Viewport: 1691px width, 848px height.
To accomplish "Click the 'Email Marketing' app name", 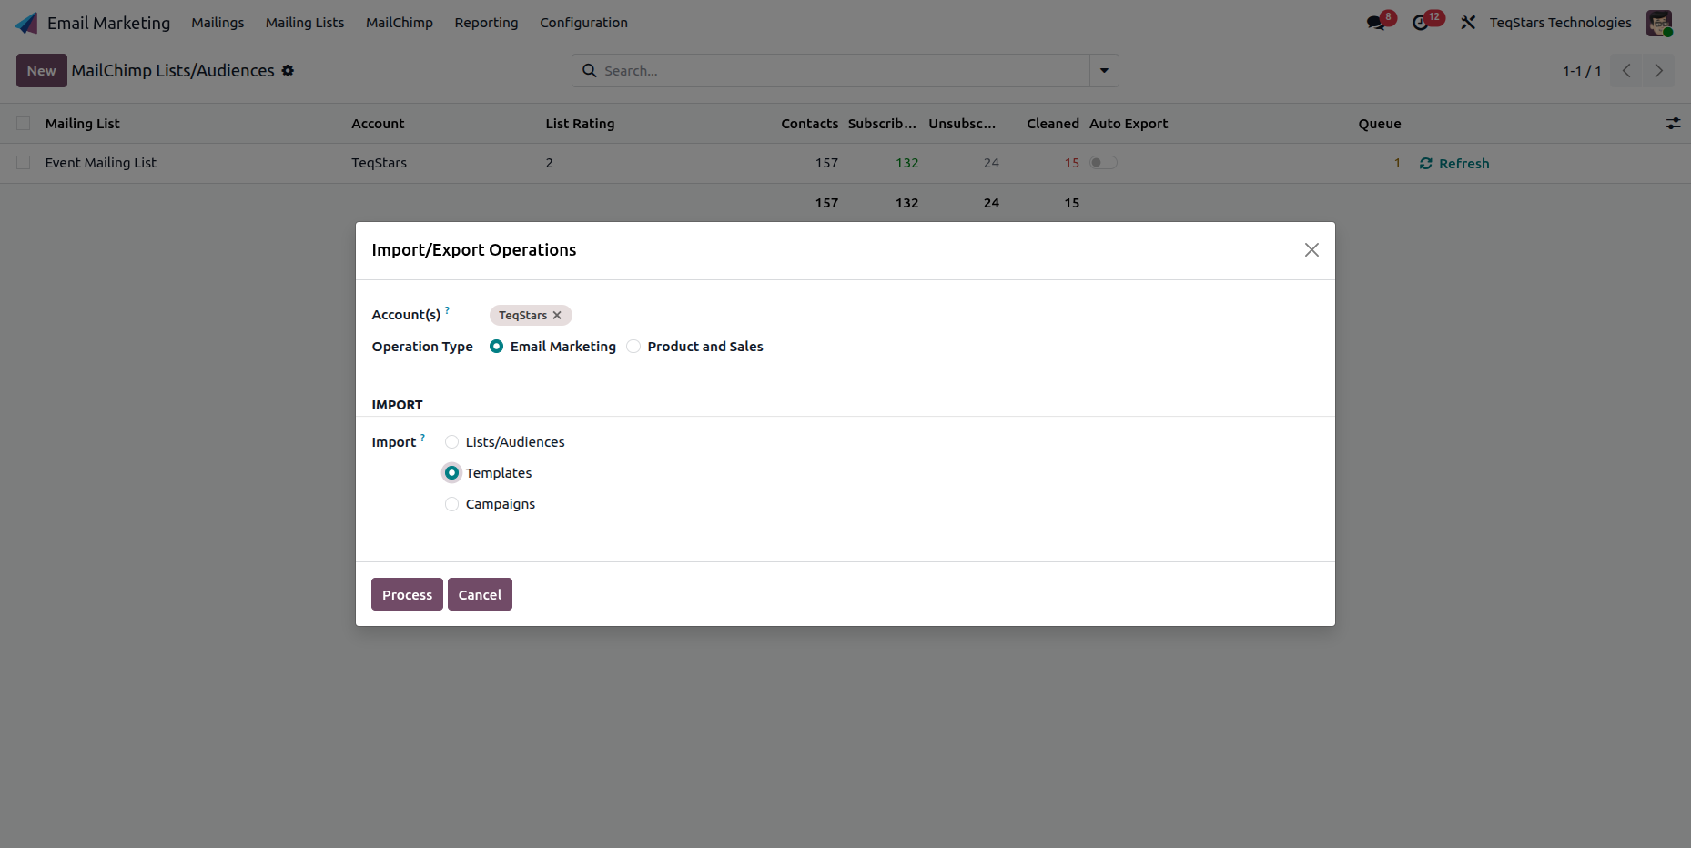I will (x=108, y=23).
